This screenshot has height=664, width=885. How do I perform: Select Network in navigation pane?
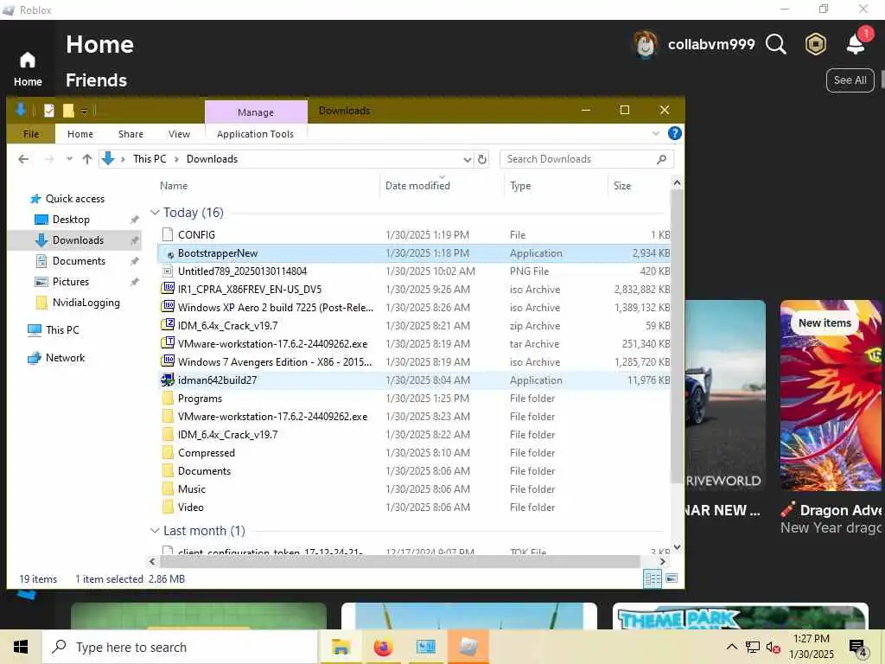click(65, 358)
